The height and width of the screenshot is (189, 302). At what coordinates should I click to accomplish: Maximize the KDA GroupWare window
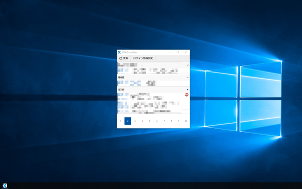pyautogui.click(x=178, y=52)
